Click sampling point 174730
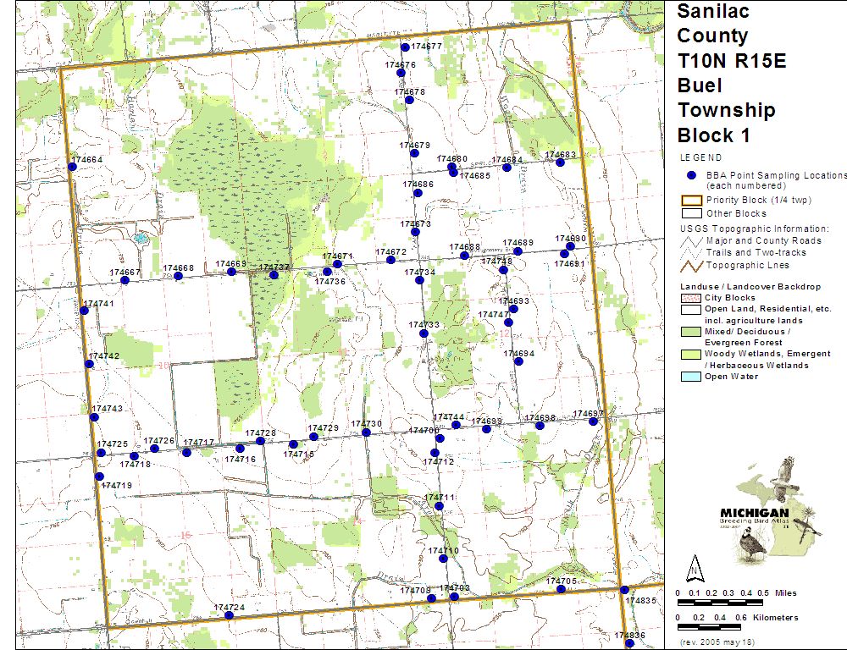This screenshot has height=650, width=847. point(366,432)
